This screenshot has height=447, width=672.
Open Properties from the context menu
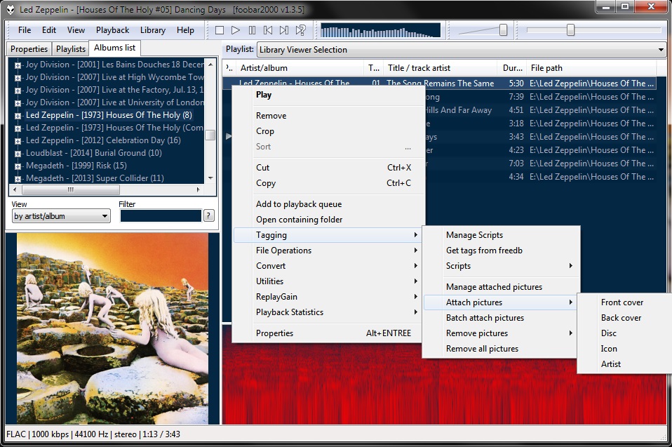pos(329,333)
